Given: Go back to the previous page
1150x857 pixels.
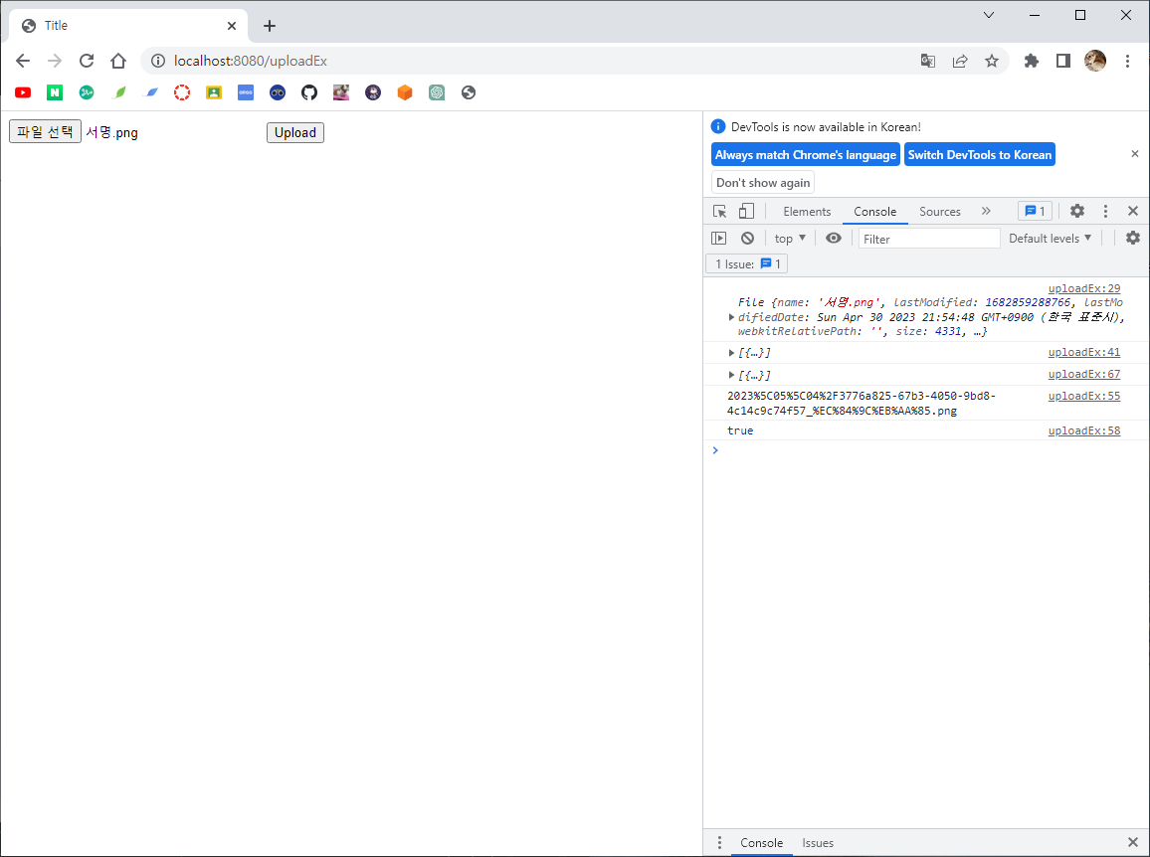Looking at the screenshot, I should (23, 61).
